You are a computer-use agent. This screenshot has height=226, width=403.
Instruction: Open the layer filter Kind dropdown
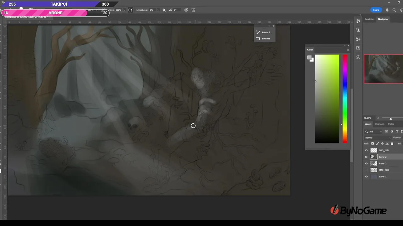point(373,132)
